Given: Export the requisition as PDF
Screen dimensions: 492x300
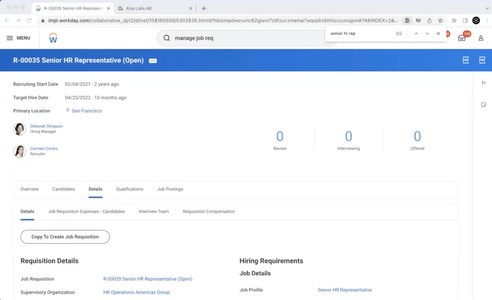Looking at the screenshot, I should point(466,60).
